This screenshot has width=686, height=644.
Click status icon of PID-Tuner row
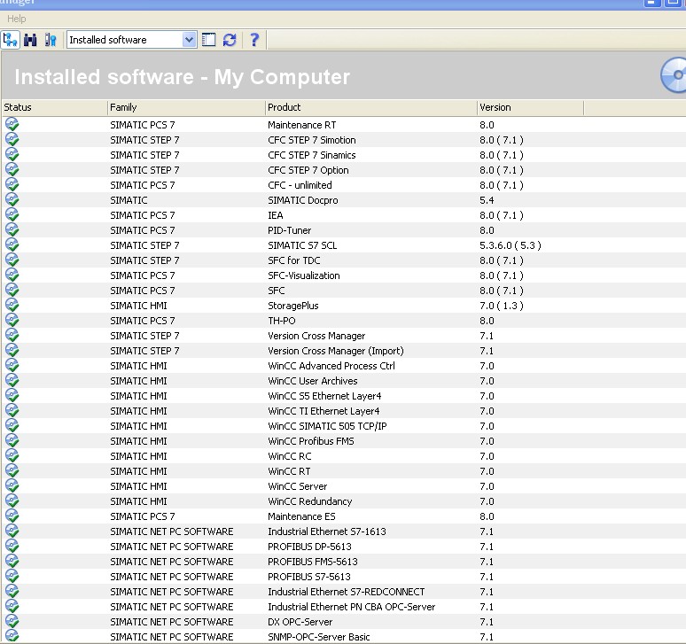[x=12, y=230]
